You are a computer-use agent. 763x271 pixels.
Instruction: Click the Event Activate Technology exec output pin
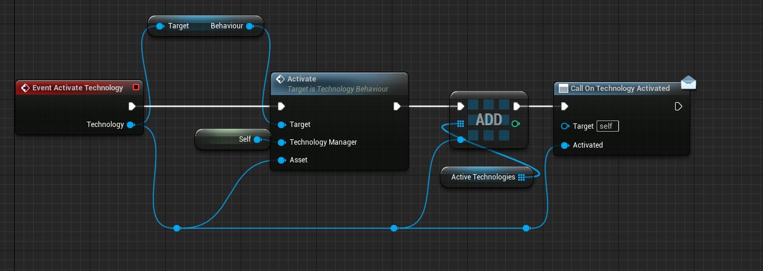(x=132, y=106)
